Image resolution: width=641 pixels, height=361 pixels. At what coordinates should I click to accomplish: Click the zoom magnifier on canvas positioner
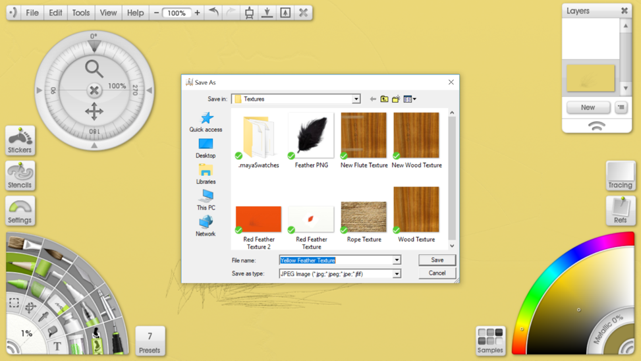(x=94, y=69)
